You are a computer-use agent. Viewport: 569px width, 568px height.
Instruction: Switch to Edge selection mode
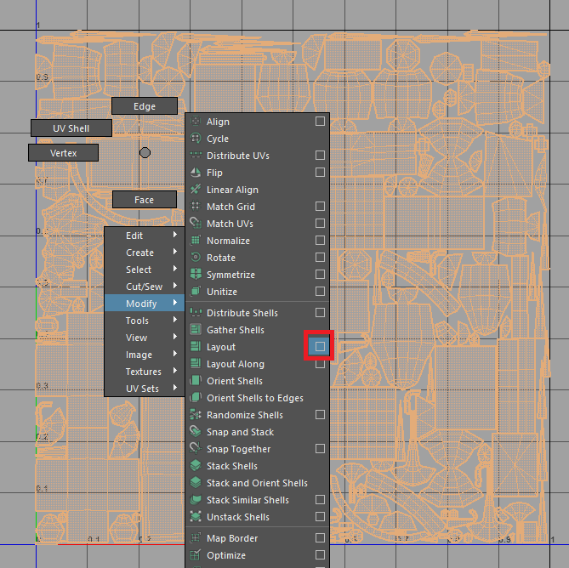point(145,106)
